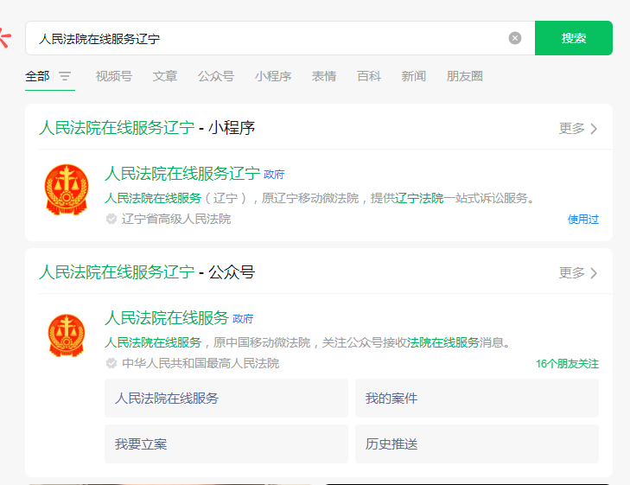
Task: Clear the search box with the X icon
Action: point(515,38)
